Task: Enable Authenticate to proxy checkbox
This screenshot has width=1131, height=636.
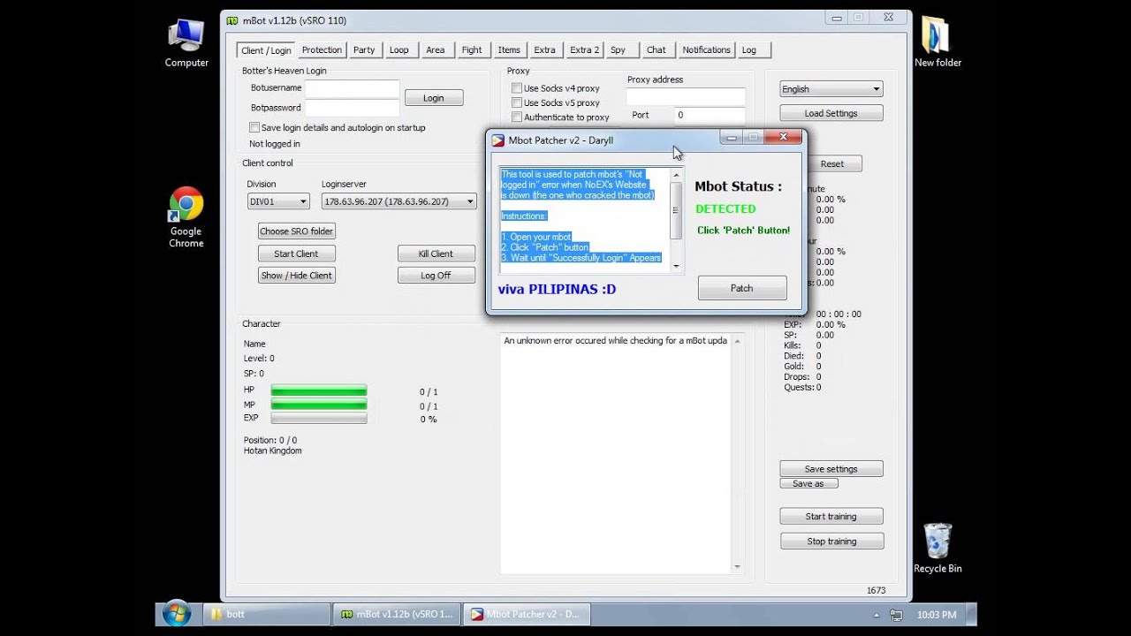Action: click(x=517, y=117)
